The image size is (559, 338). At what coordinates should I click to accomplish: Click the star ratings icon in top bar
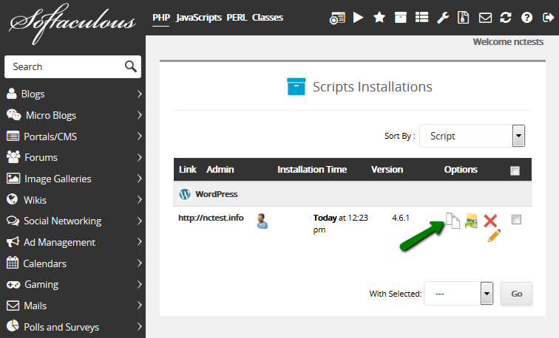[x=379, y=18]
